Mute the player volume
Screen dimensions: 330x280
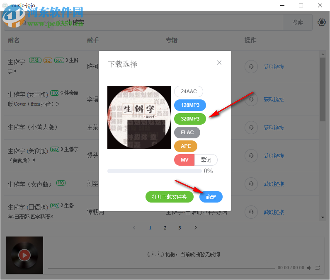click(x=309, y=268)
